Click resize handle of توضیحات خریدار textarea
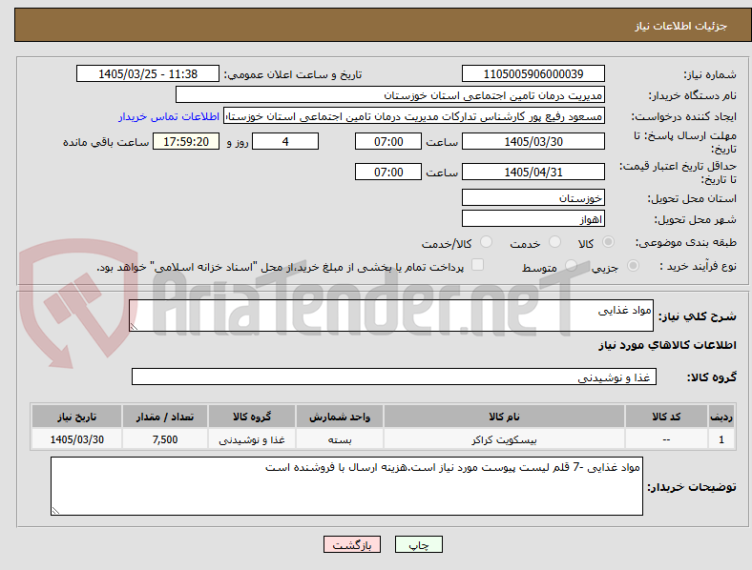The height and width of the screenshot is (570, 752). [x=55, y=511]
